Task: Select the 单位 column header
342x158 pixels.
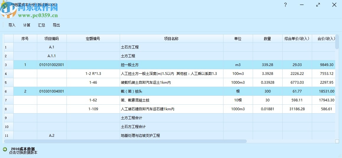Action: (x=238, y=39)
